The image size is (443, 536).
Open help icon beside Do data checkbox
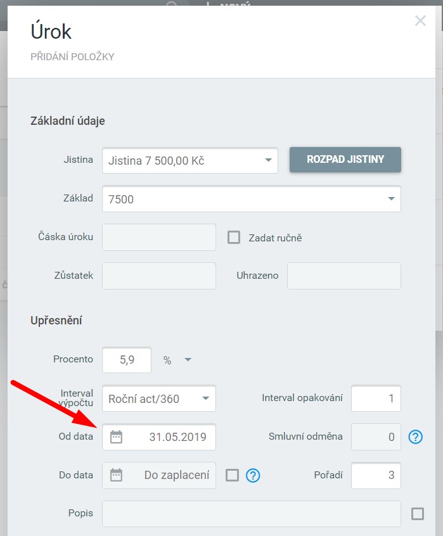(253, 475)
